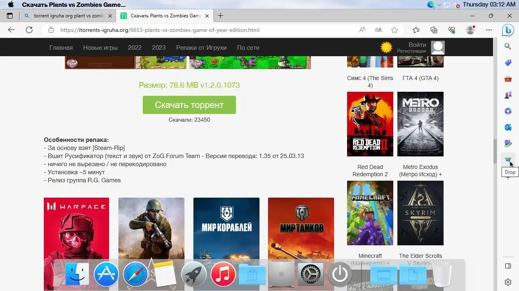The height and width of the screenshot is (291, 519).
Task: Open the sidebar Image Creator icon
Action: click(x=508, y=143)
